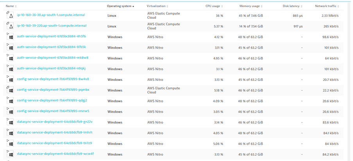The height and width of the screenshot is (161, 353).
Task: Click network traffic 98.6 kbit/s
Action: 330,37
